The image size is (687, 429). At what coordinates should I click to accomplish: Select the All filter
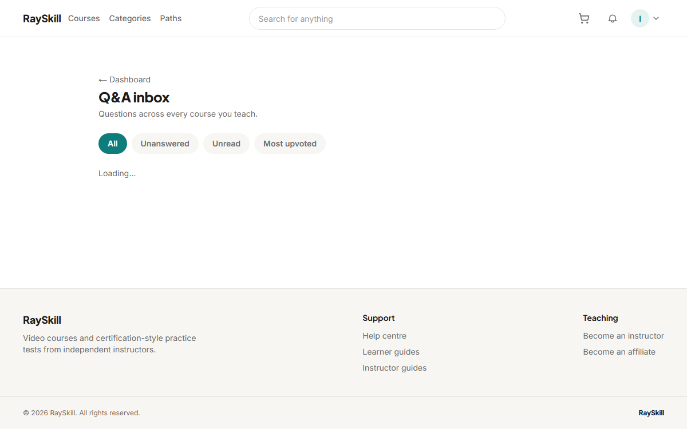113,144
